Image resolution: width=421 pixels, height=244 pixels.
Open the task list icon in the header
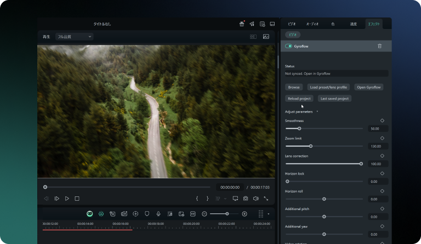tap(263, 24)
